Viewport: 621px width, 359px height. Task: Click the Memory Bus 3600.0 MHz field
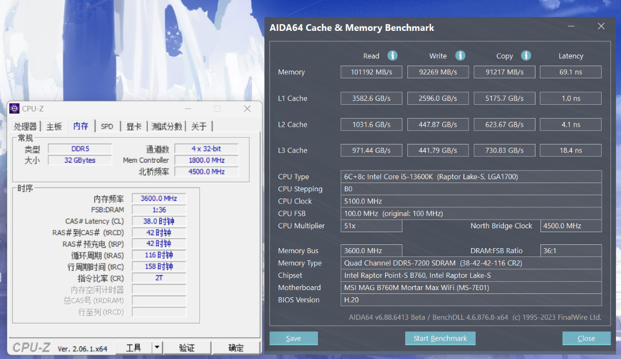371,250
